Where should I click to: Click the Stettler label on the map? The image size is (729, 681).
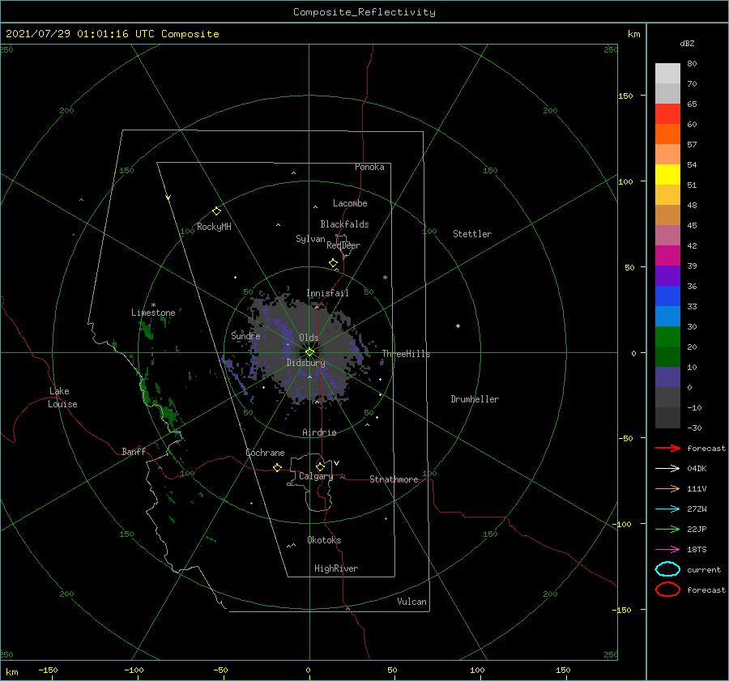pyautogui.click(x=472, y=234)
